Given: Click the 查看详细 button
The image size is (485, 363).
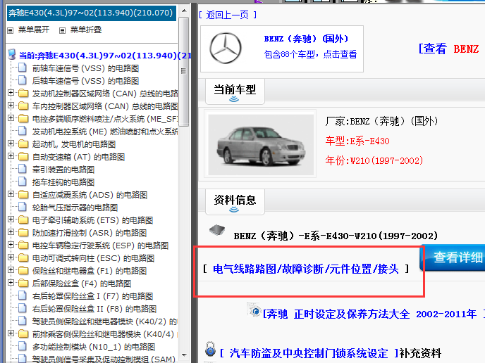Looking at the screenshot, I should (453, 257).
